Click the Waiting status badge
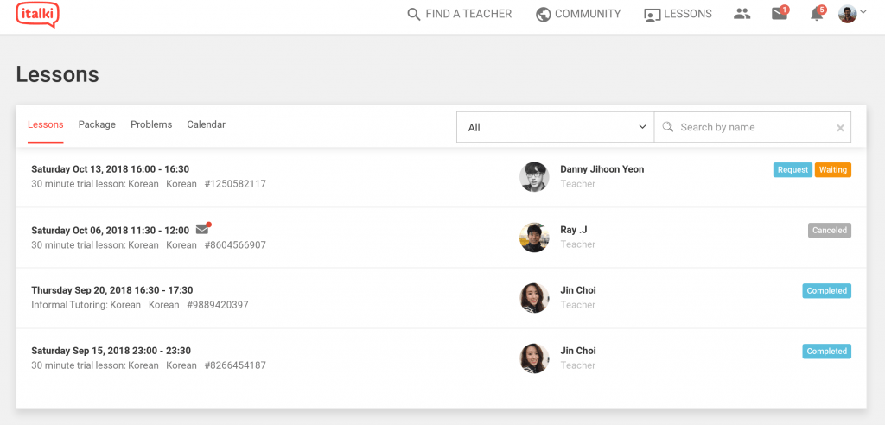The height and width of the screenshot is (425, 885). click(832, 170)
